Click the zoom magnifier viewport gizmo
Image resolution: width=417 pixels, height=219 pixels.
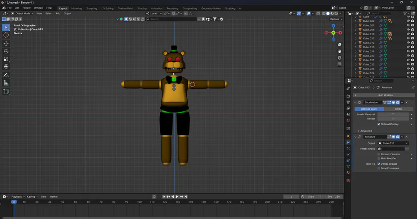(339, 44)
